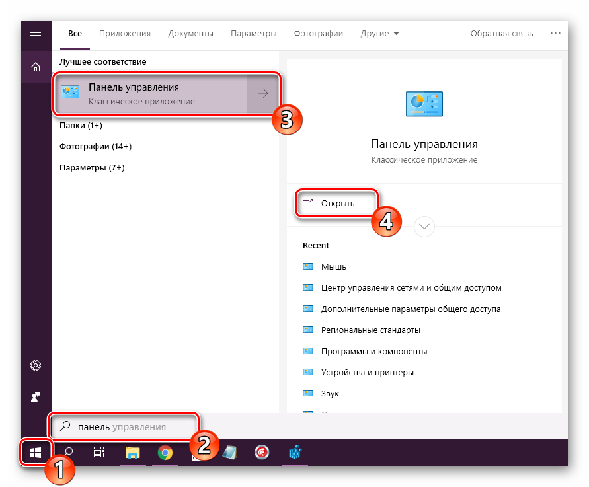Image resolution: width=589 pixels, height=487 pixels.
Task: Open File Explorer from the taskbar
Action: [133, 453]
